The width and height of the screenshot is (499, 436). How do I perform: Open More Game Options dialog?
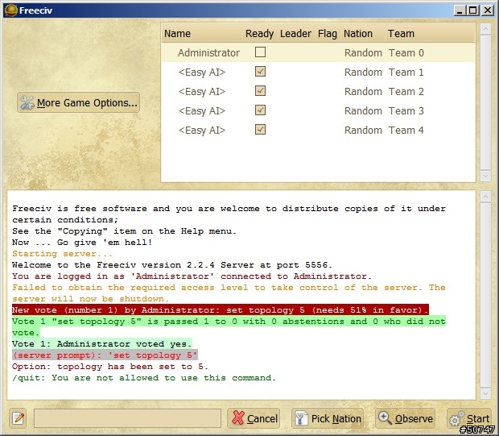point(78,102)
